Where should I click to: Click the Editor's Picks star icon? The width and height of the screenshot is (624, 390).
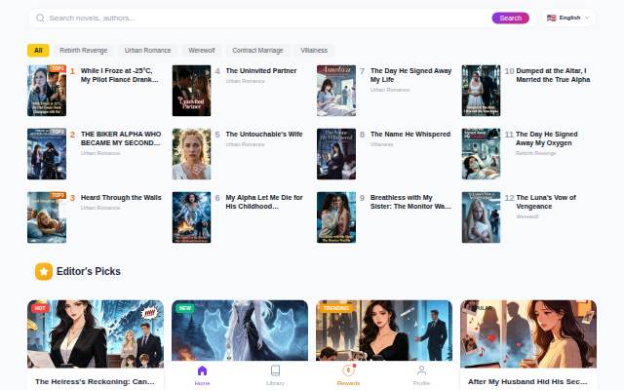click(44, 271)
